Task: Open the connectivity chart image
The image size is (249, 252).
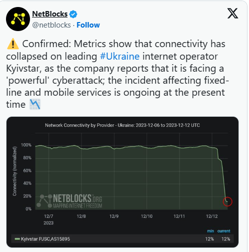Action: [122, 182]
